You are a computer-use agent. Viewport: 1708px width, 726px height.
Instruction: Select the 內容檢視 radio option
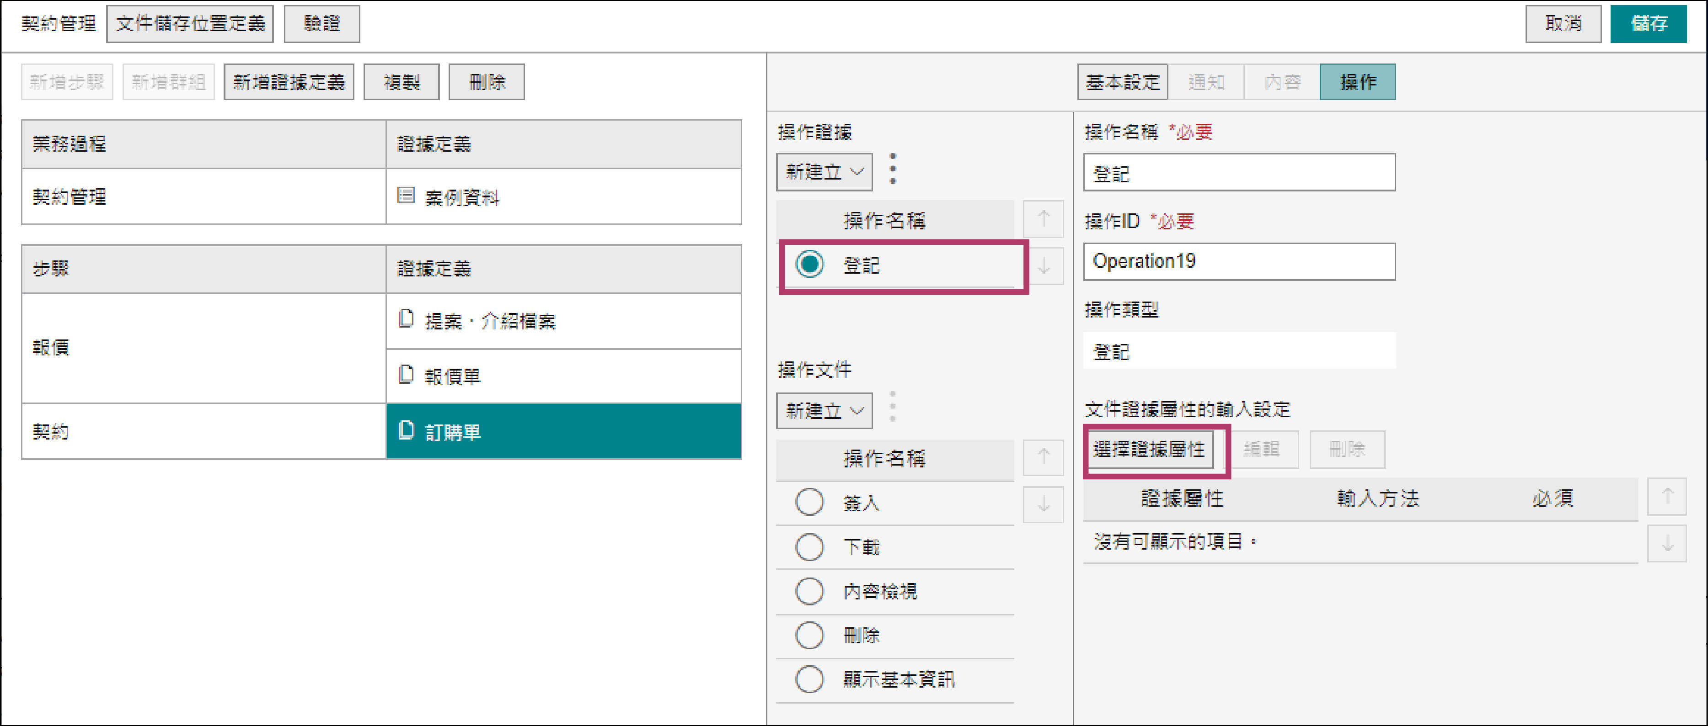pyautogui.click(x=809, y=591)
